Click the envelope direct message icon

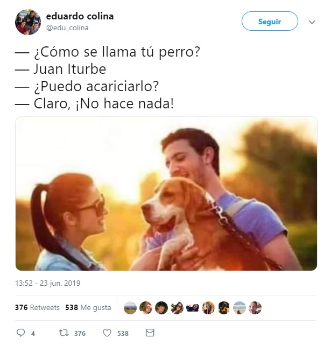(150, 333)
